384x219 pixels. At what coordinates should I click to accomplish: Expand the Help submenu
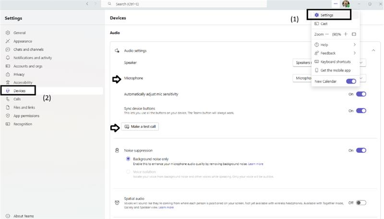click(335, 45)
